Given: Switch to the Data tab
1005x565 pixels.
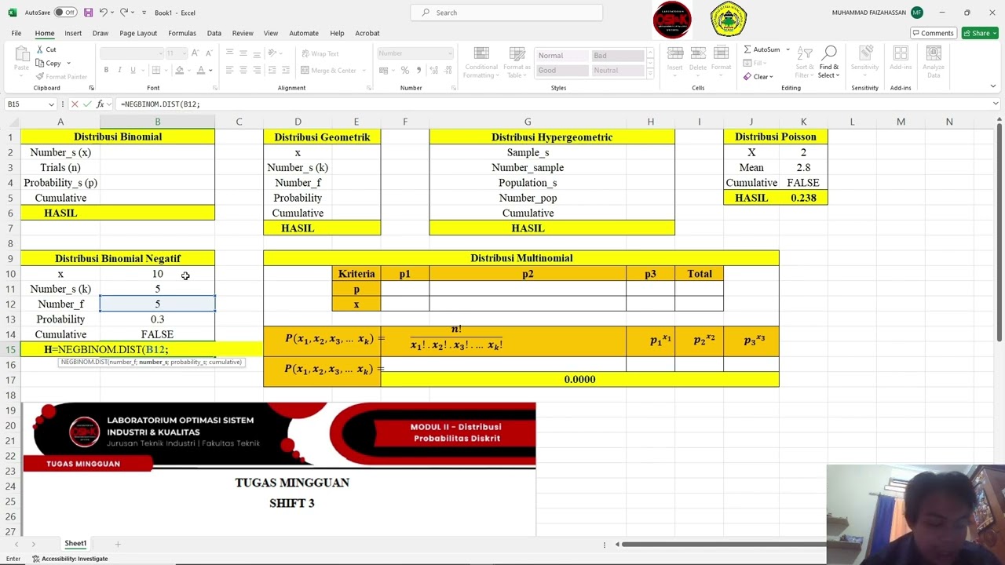Looking at the screenshot, I should click(214, 33).
